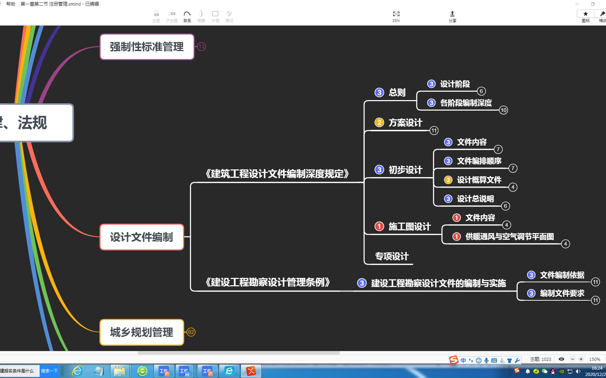The image size is (606, 378).
Task: Select the 总则 topic
Action: (397, 92)
